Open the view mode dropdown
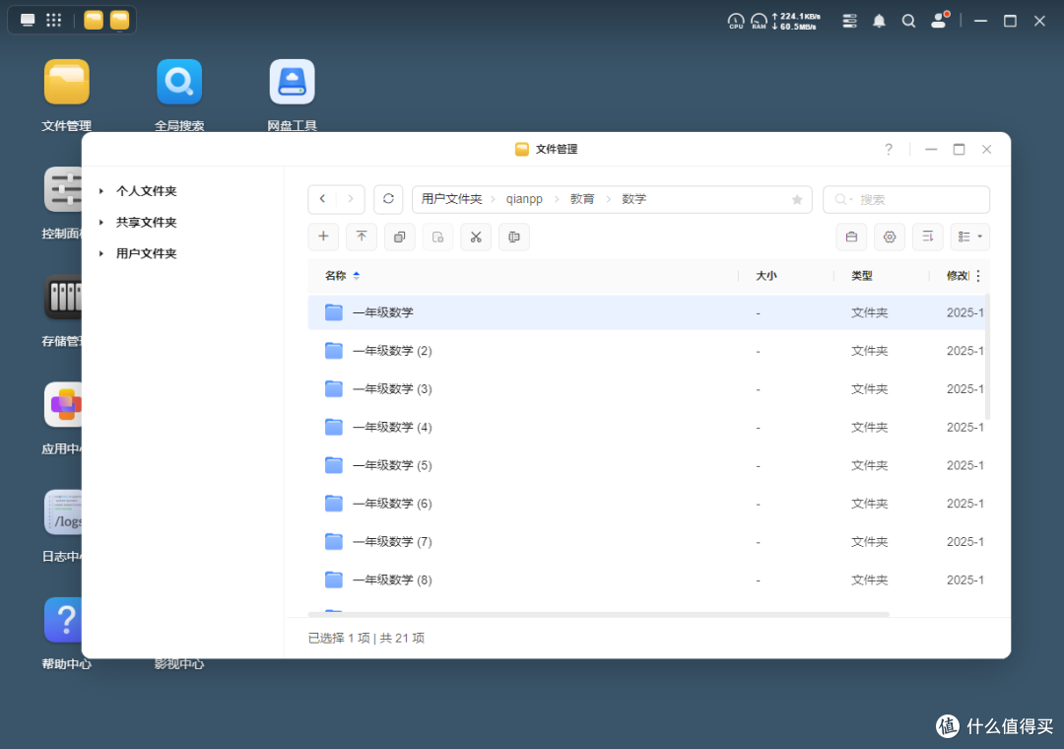 [x=969, y=237]
